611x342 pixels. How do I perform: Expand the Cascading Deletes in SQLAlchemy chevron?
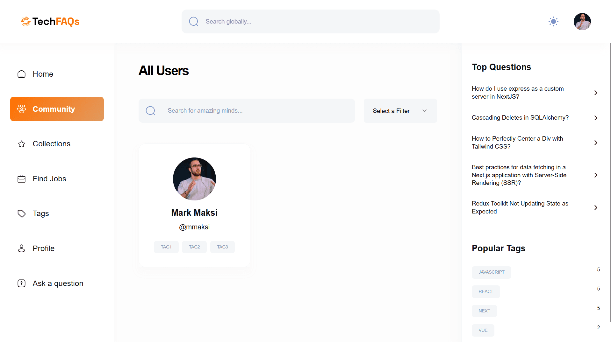pyautogui.click(x=596, y=118)
